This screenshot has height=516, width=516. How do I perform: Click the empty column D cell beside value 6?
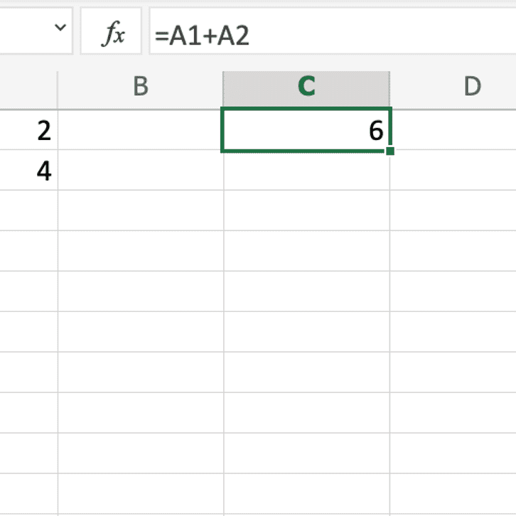click(453, 129)
